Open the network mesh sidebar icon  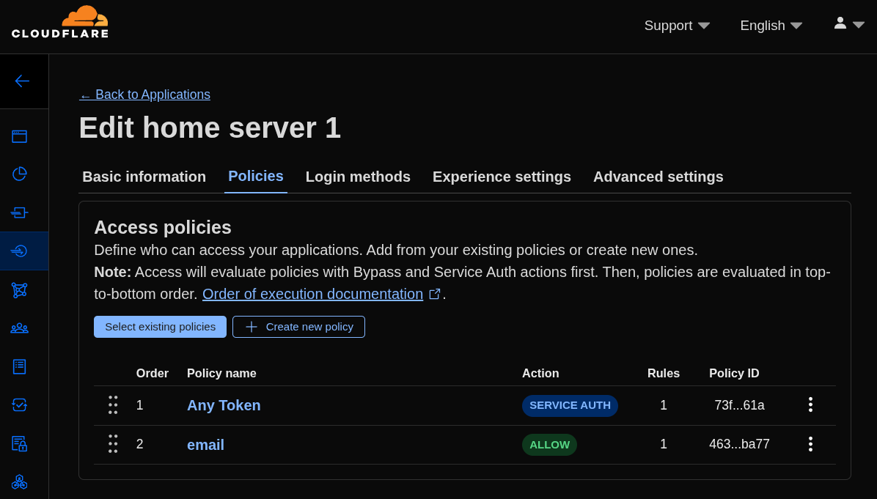click(x=20, y=290)
